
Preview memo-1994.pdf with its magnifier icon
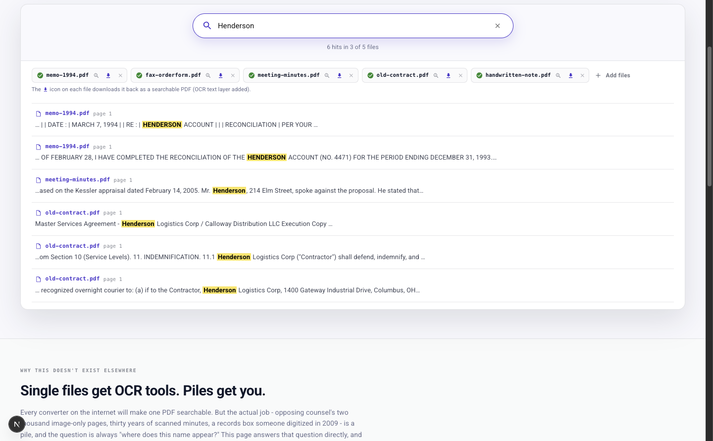coord(97,75)
